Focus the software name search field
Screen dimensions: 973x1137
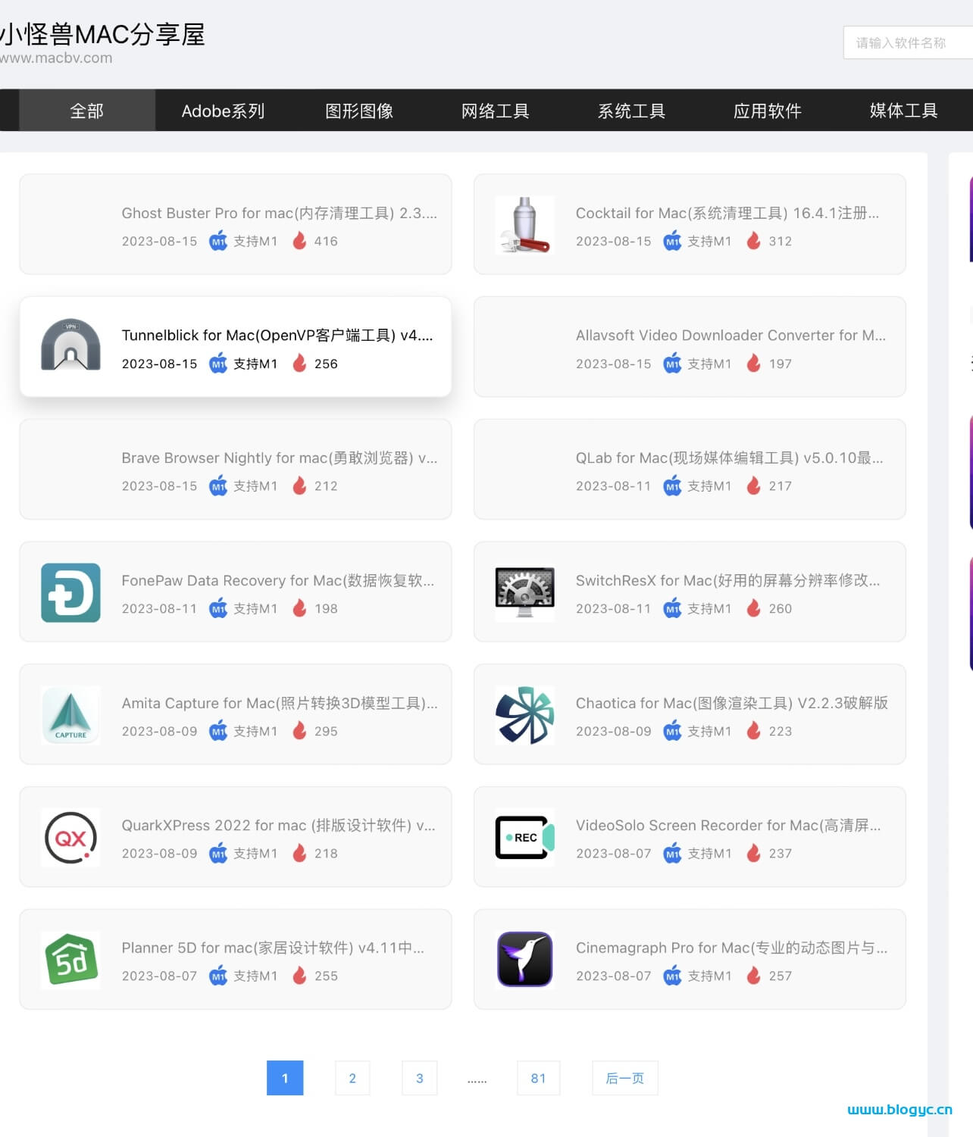908,42
